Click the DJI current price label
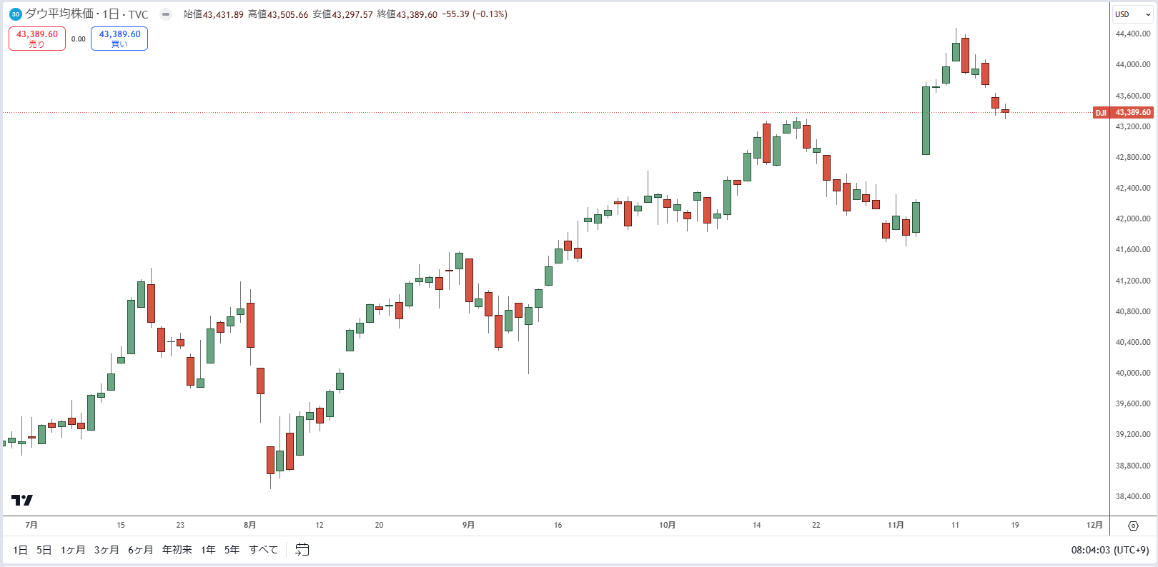Image resolution: width=1158 pixels, height=567 pixels. click(1124, 112)
